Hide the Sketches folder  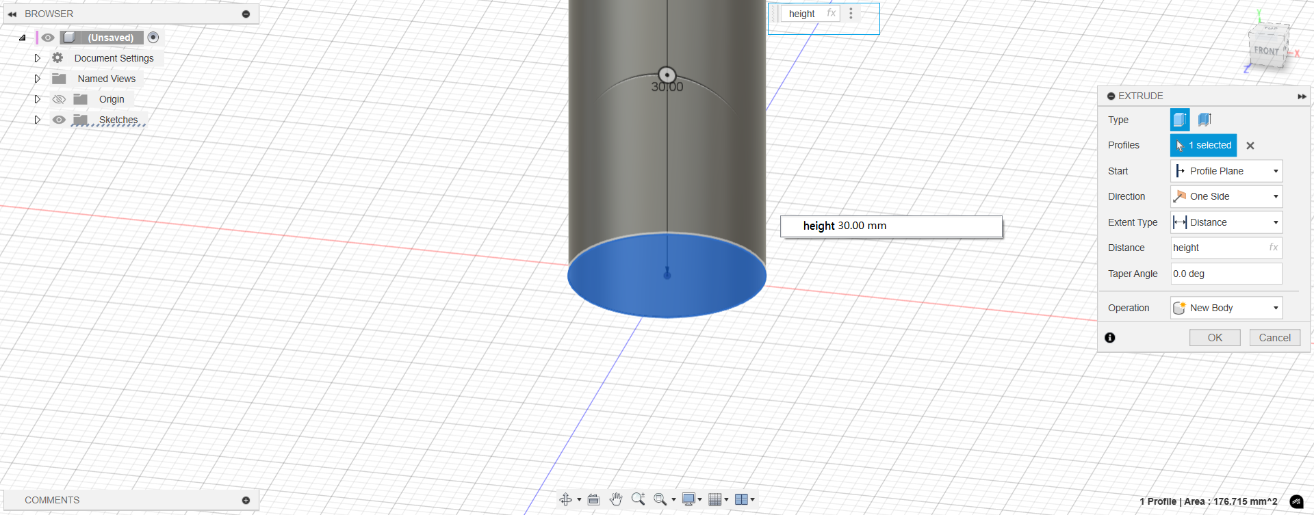tap(59, 120)
